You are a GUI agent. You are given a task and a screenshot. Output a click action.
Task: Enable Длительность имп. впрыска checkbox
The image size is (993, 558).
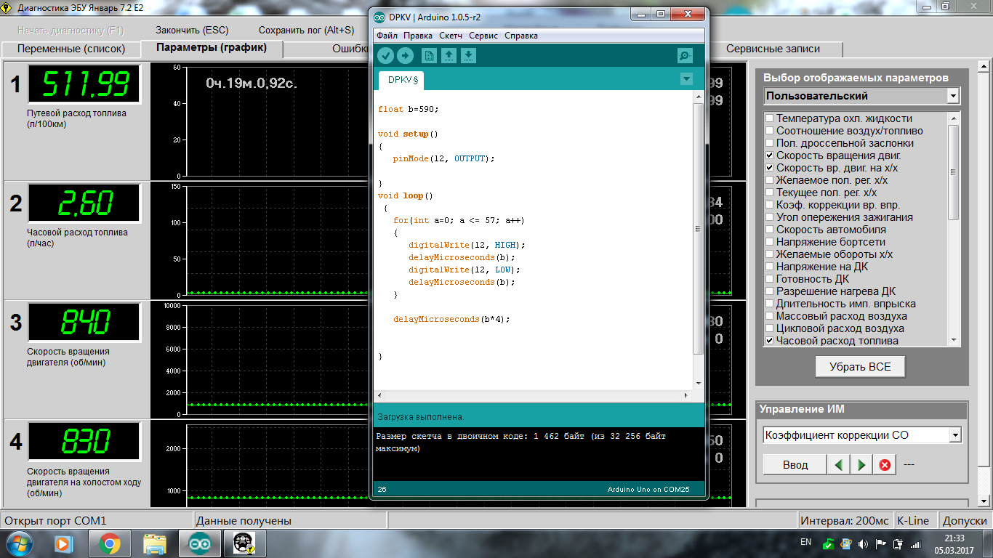pos(770,304)
